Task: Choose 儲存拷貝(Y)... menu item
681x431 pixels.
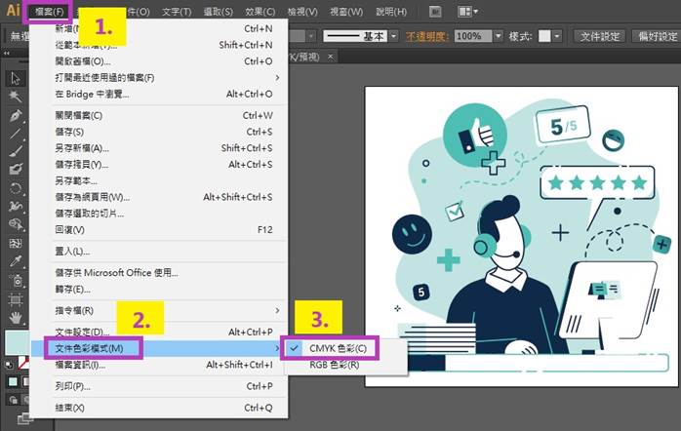Action: [x=158, y=165]
